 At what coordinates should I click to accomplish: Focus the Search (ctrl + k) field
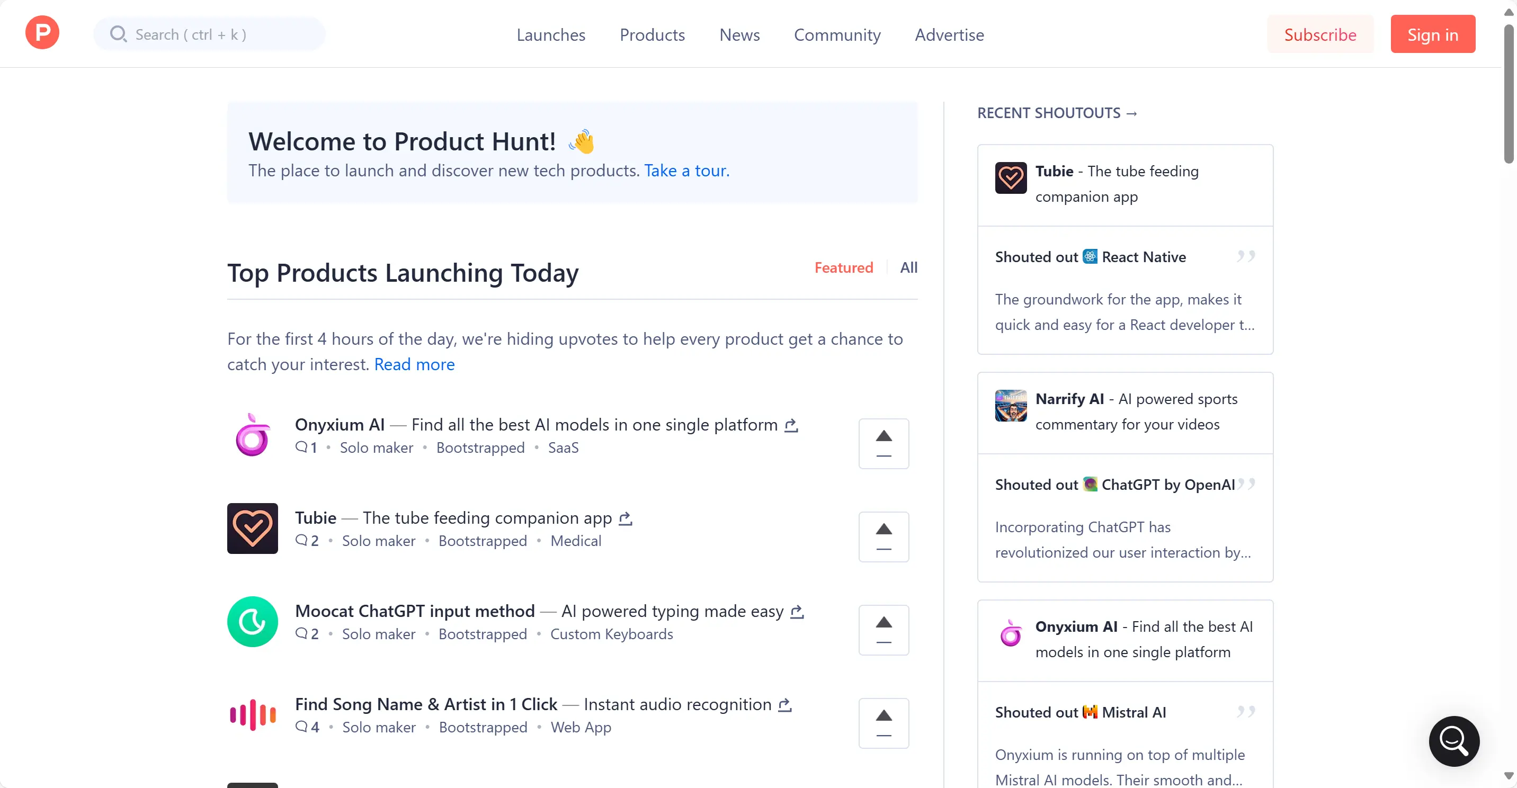coord(210,33)
